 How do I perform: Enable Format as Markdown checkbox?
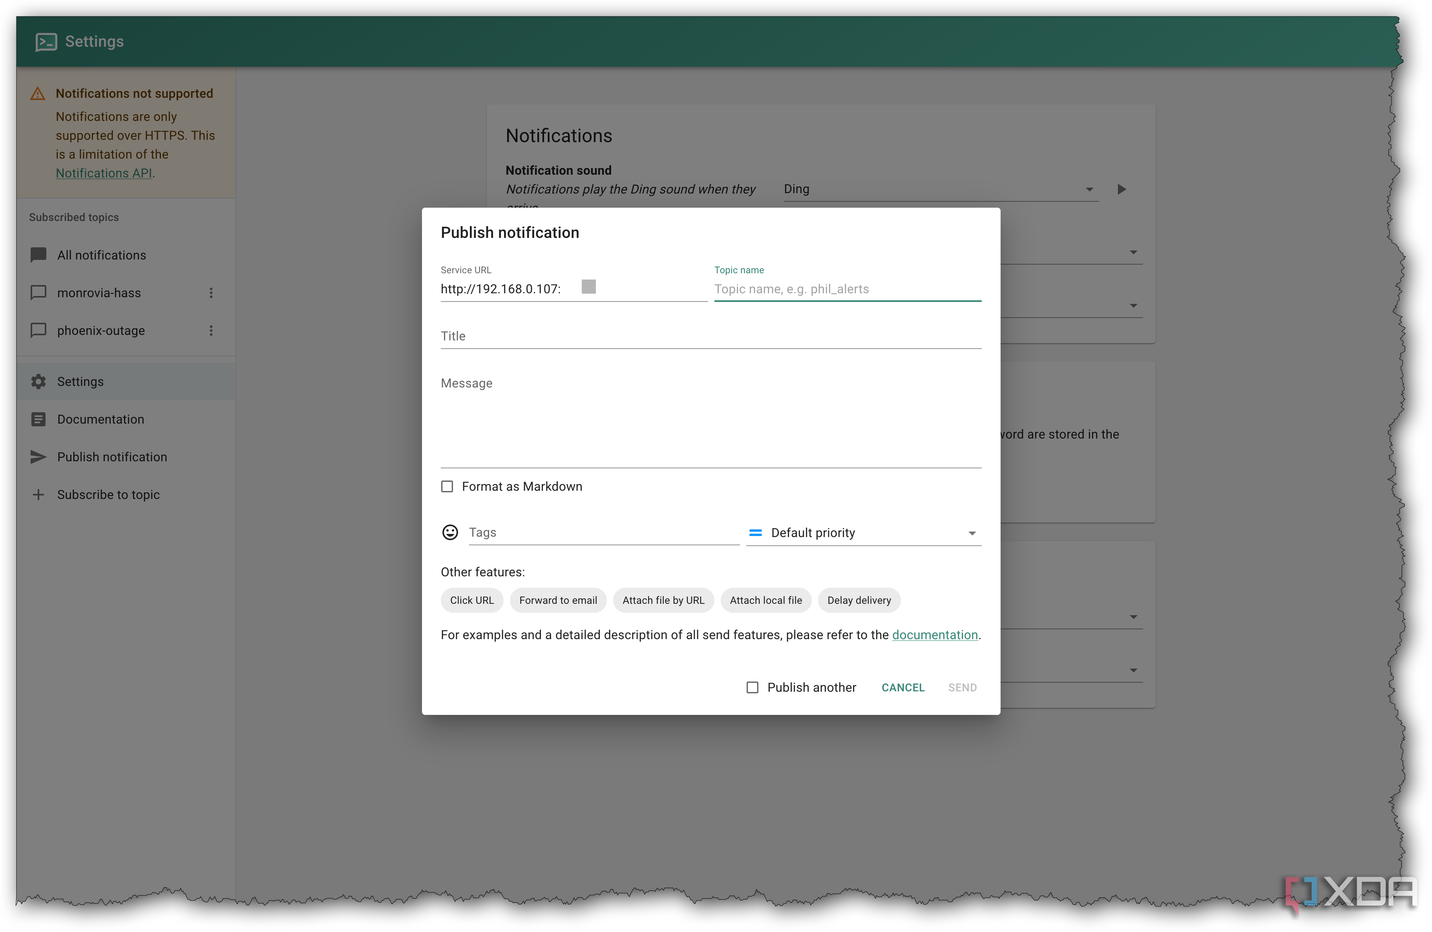point(447,487)
